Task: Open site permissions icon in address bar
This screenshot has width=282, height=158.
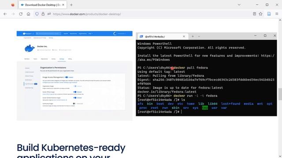Action: (49, 14)
